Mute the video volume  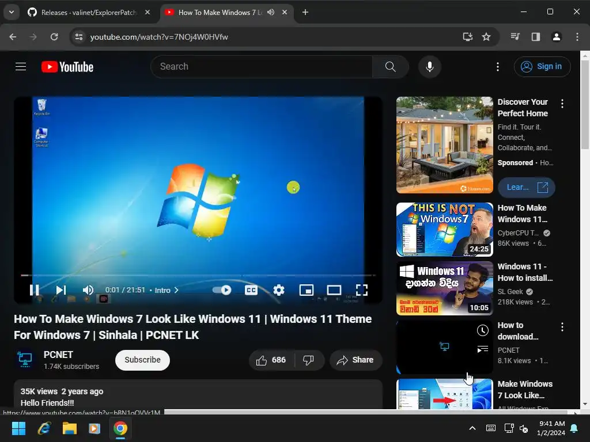pos(88,290)
